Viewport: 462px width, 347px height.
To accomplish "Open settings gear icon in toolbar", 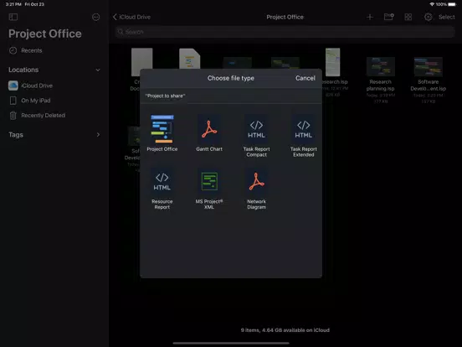I will (429, 17).
